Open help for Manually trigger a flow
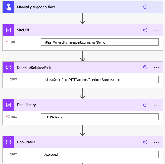Screen dimensions: 165x164 pos(145,7)
